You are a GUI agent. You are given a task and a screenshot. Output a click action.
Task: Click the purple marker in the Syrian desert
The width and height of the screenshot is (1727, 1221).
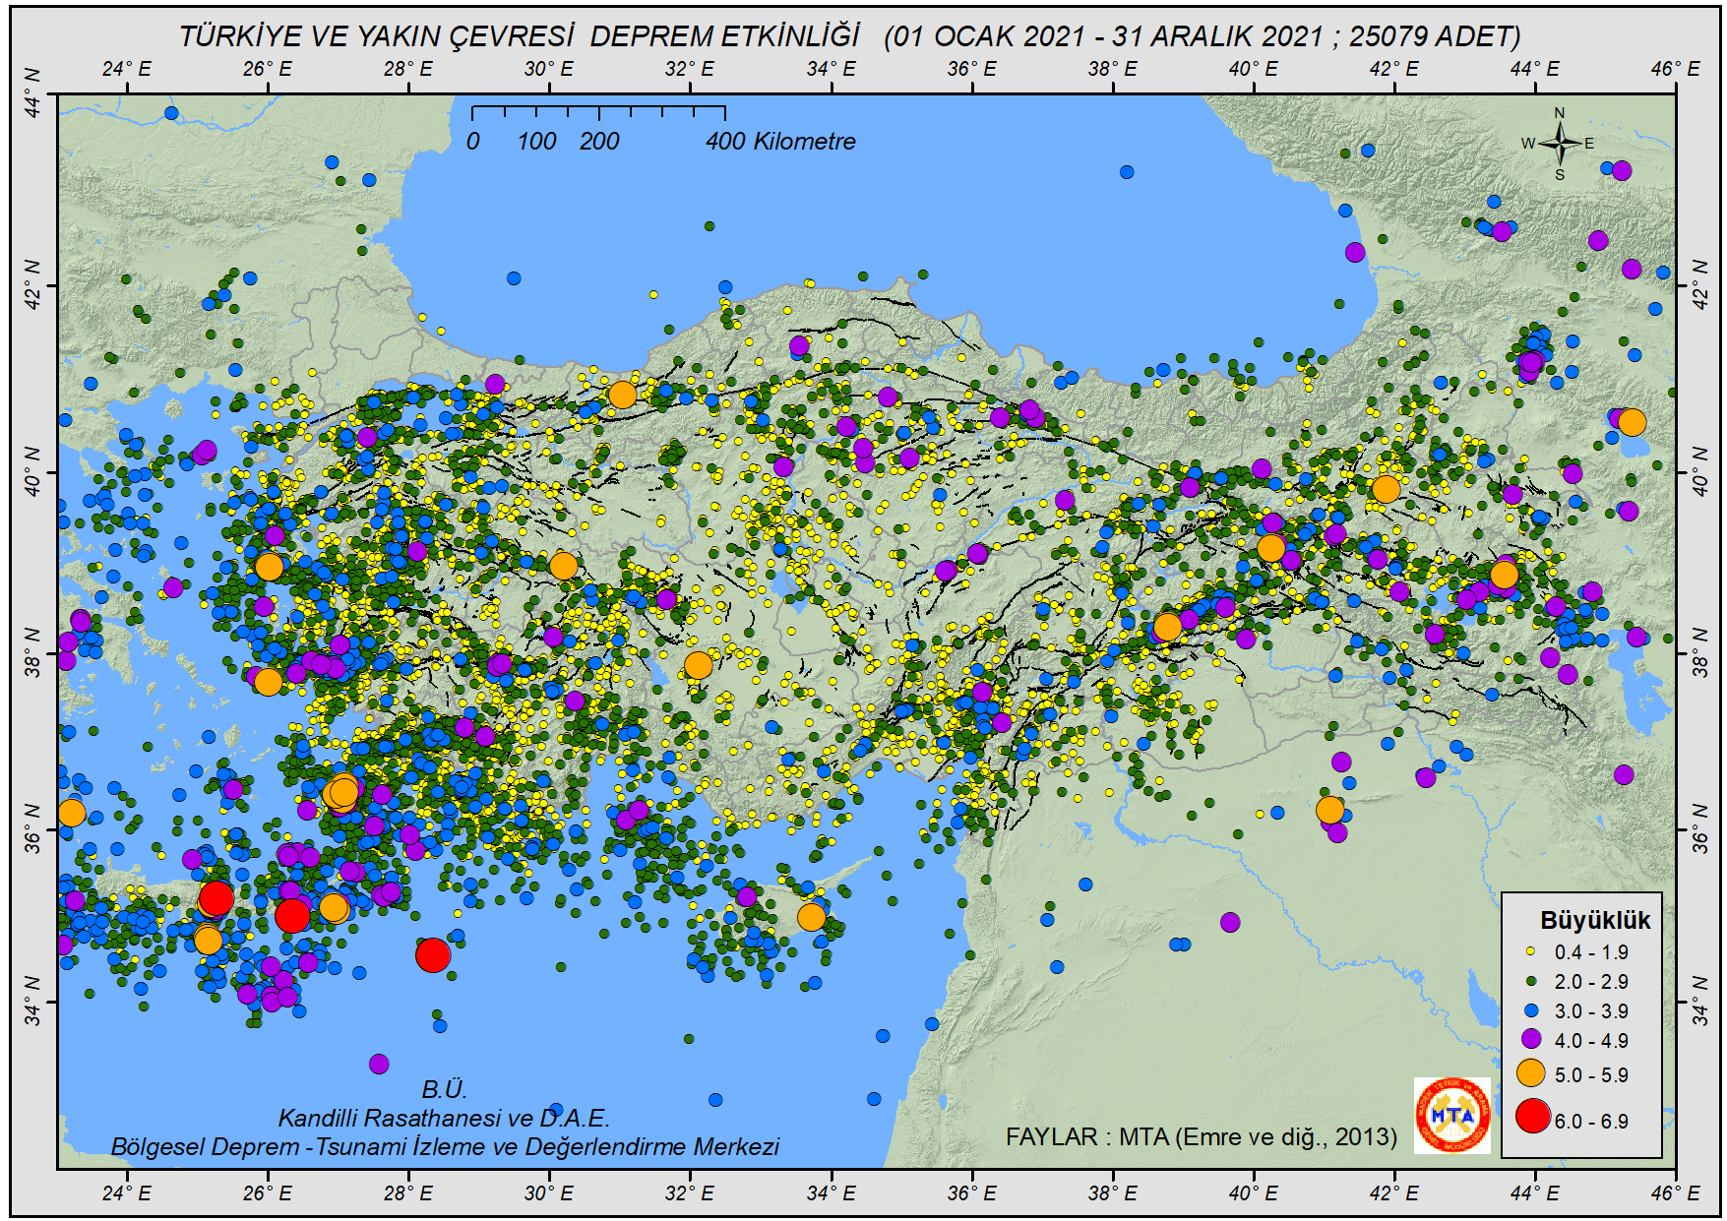(x=1229, y=922)
